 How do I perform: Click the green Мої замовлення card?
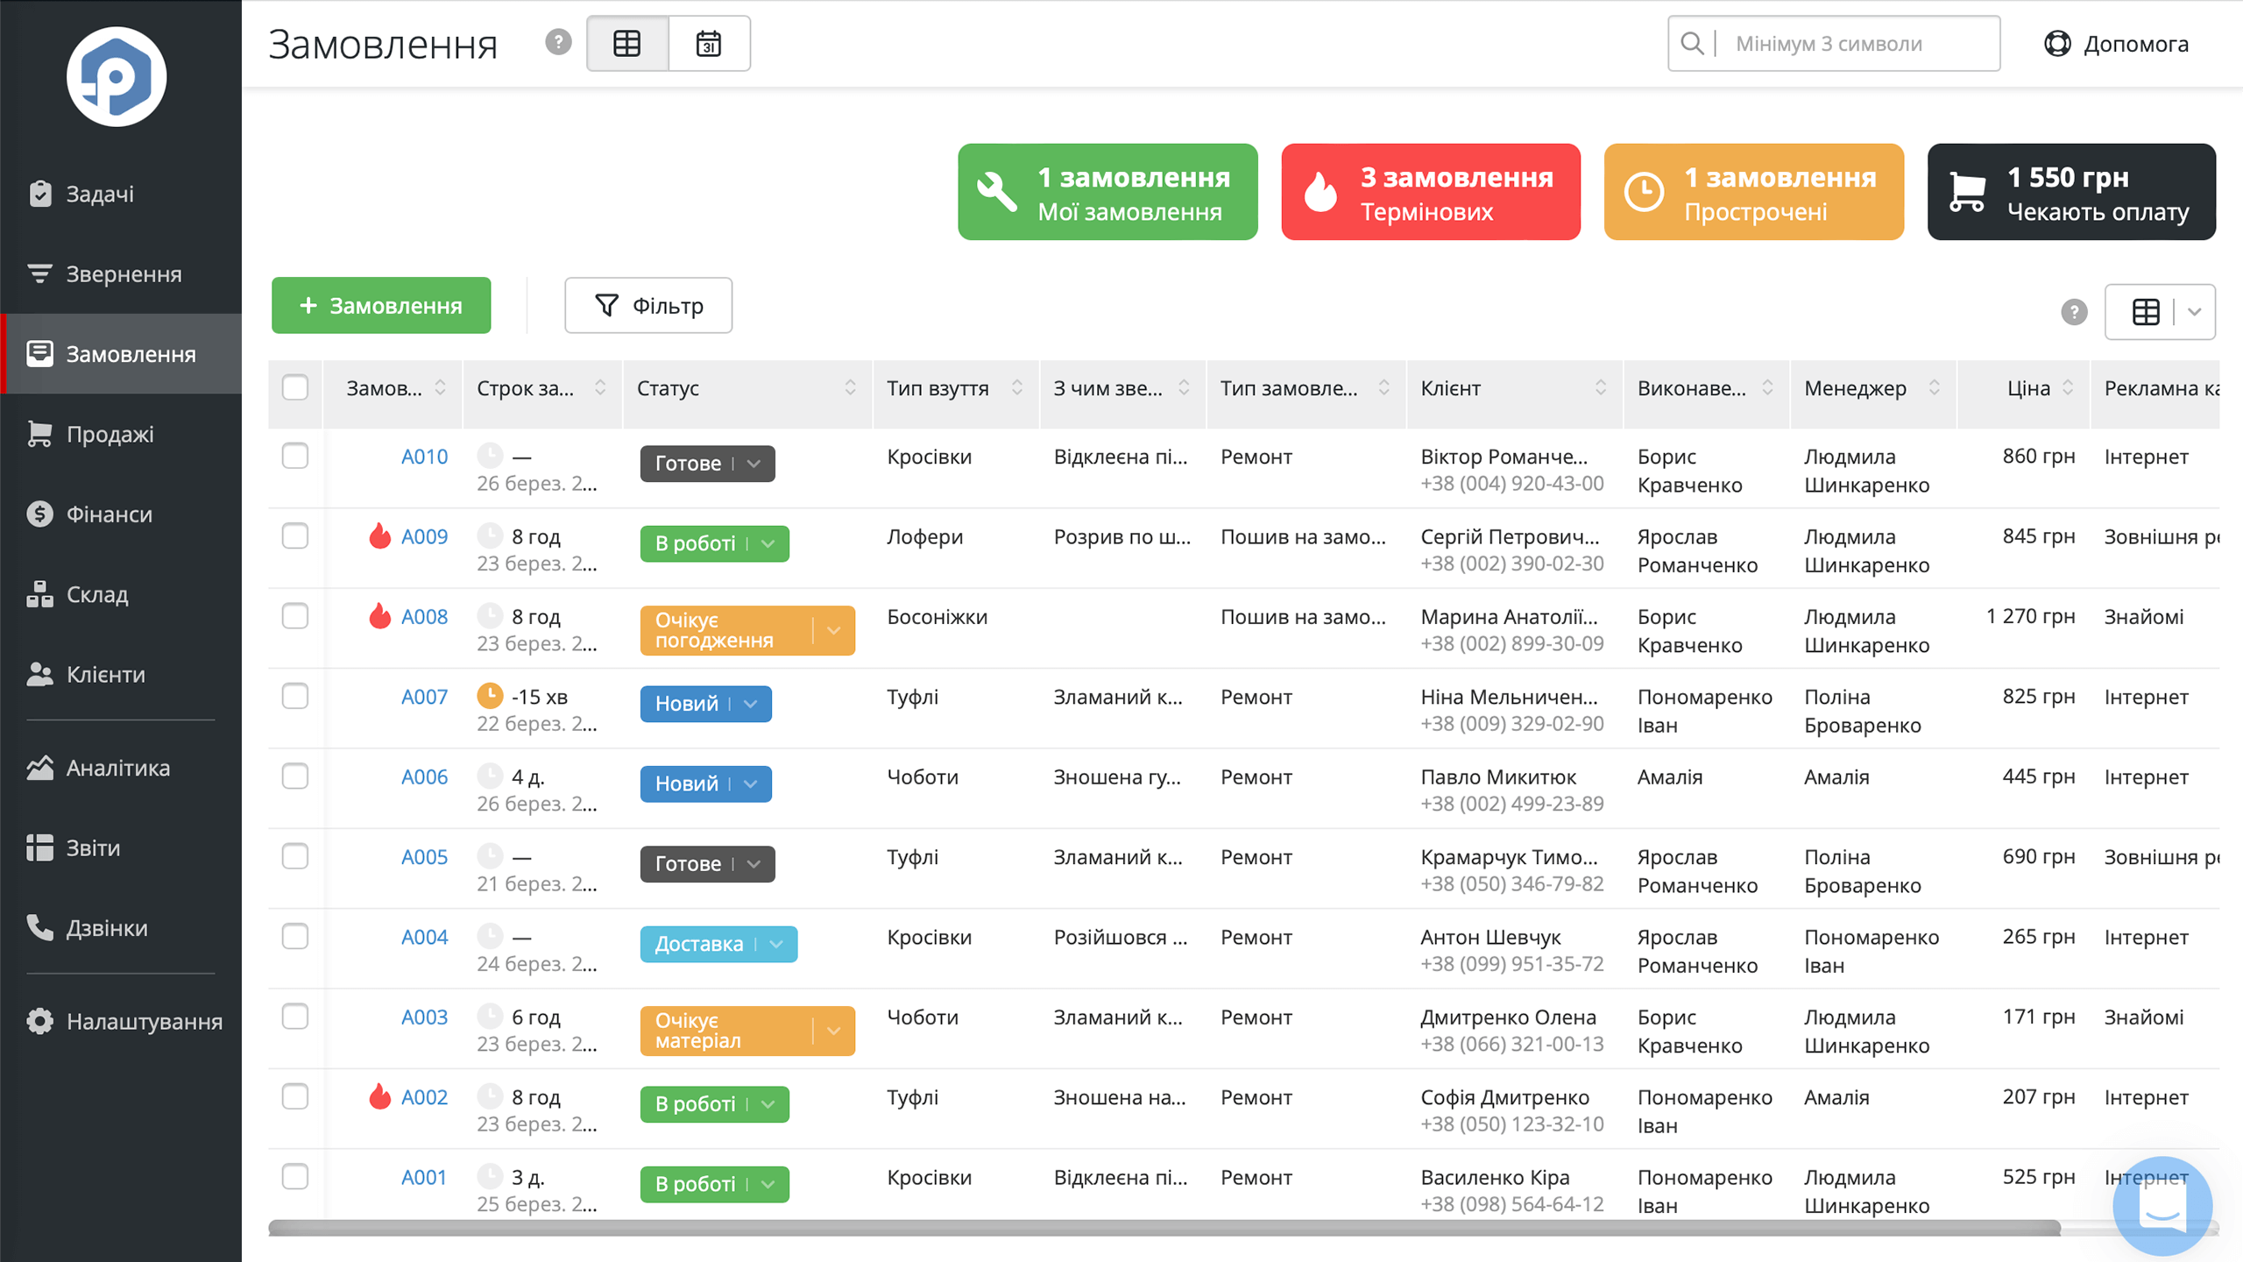(x=1107, y=192)
